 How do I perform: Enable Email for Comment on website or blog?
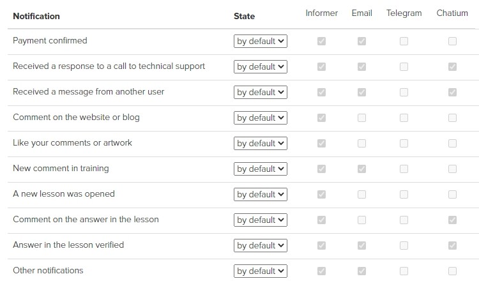click(x=361, y=118)
